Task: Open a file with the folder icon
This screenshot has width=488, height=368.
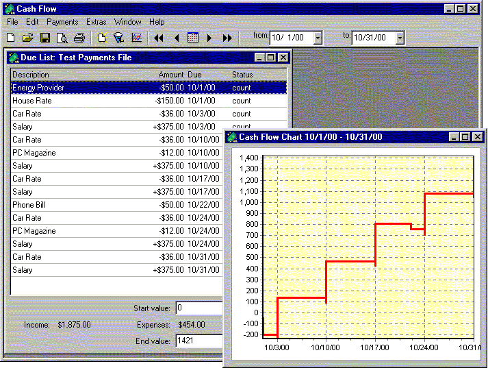Action: pyautogui.click(x=28, y=38)
